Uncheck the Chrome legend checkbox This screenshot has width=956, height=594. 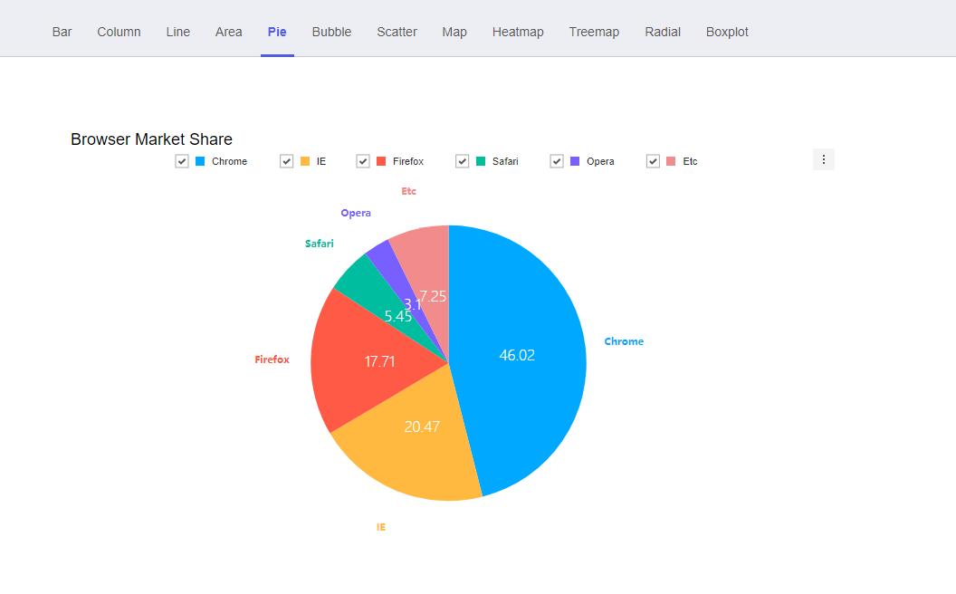pos(182,161)
